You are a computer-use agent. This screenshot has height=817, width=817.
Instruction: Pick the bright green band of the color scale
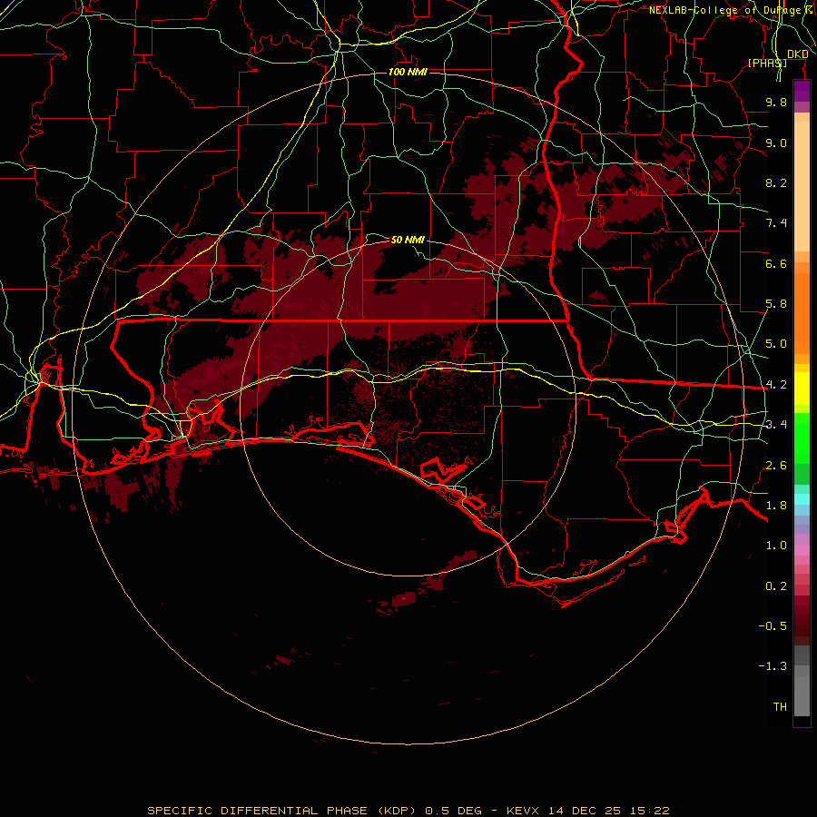pos(802,438)
